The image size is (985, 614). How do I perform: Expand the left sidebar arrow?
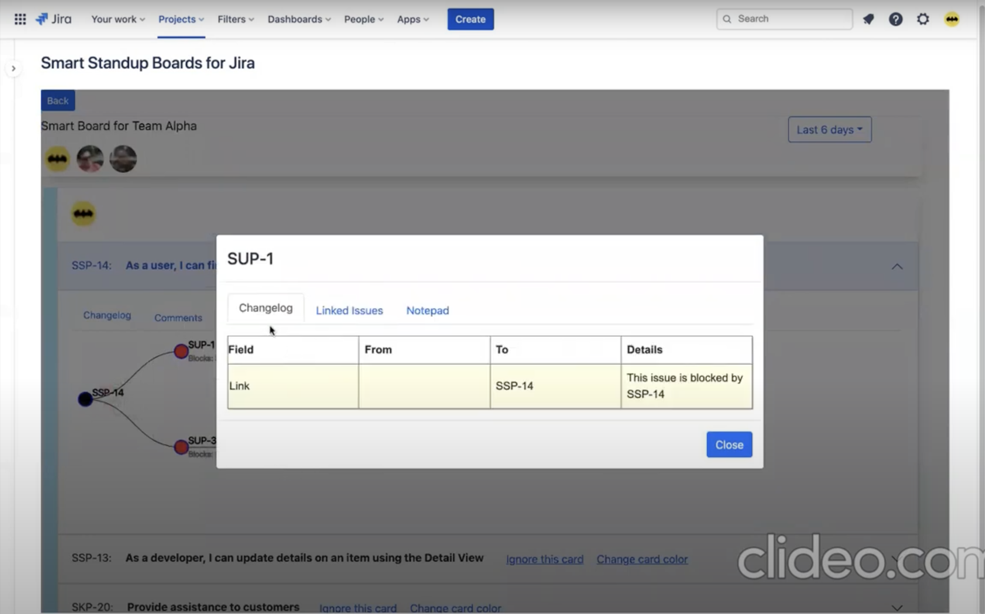coord(13,68)
